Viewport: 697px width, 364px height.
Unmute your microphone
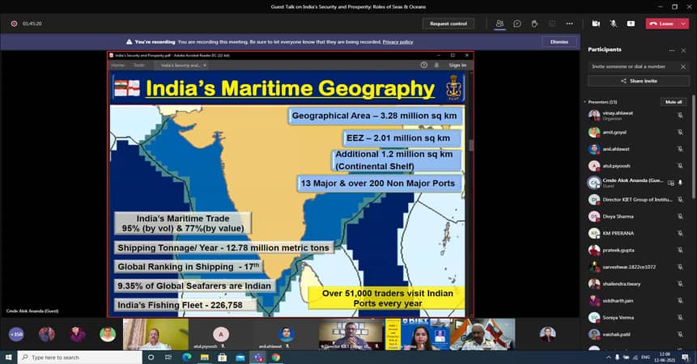click(614, 23)
